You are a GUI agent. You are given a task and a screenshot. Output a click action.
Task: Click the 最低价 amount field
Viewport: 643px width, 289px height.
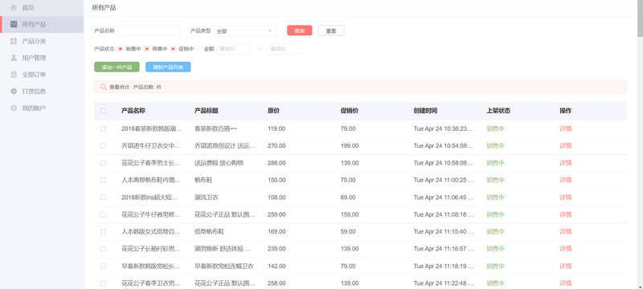click(234, 49)
